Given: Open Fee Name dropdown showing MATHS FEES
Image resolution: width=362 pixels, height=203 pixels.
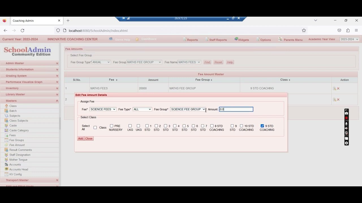Looking at the screenshot, I should click(x=189, y=62).
